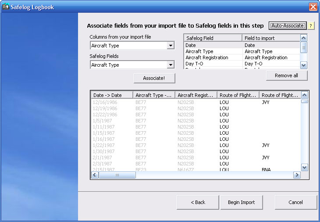
Task: Click the preview vertical scrollbar thumb
Action: tap(305, 101)
